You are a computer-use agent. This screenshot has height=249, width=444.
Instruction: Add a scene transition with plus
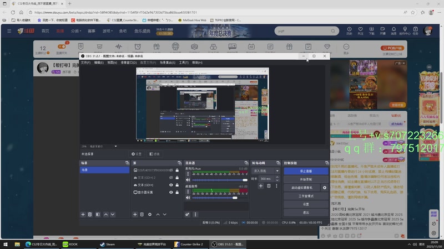[x=261, y=186]
